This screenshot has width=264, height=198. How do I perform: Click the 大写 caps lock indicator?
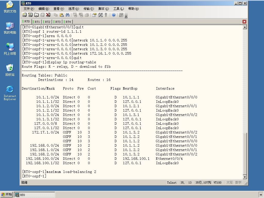pyautogui.click(x=229, y=183)
